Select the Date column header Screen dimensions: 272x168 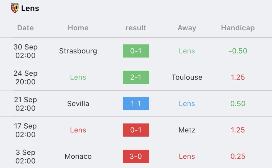point(25,28)
